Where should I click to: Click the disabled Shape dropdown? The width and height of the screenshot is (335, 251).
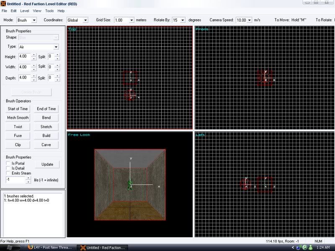[39, 38]
